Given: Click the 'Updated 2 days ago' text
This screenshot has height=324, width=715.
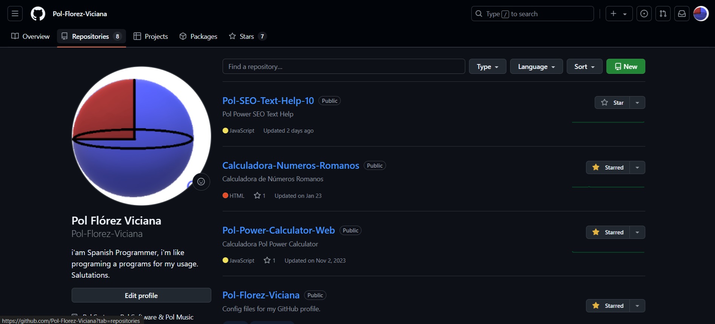Looking at the screenshot, I should (288, 130).
